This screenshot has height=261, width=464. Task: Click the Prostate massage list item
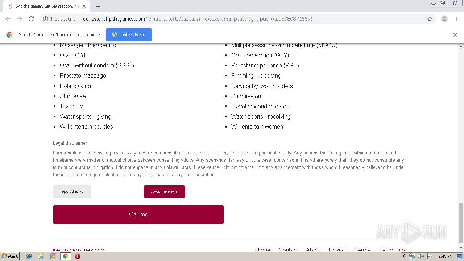click(83, 75)
